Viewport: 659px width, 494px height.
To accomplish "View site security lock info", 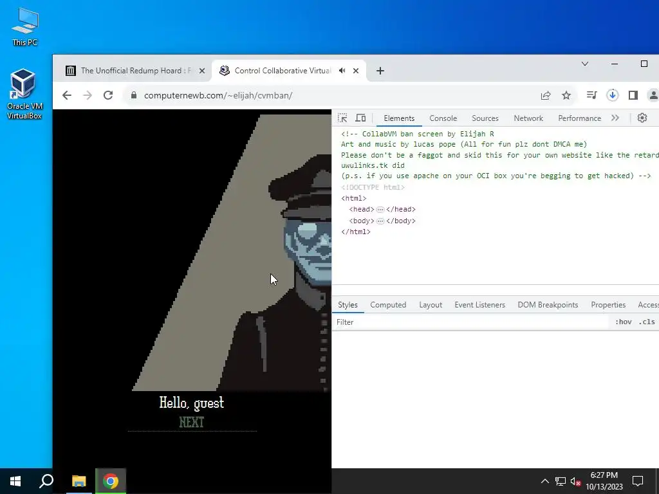I will point(134,95).
